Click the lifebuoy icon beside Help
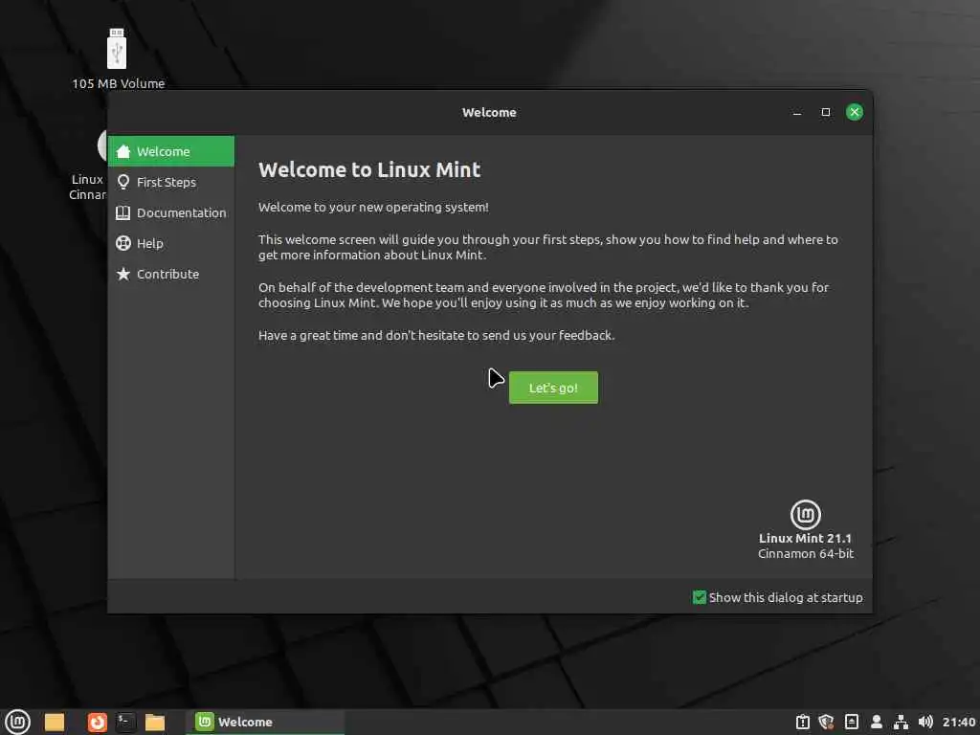Image resolution: width=980 pixels, height=735 pixels. point(123,243)
